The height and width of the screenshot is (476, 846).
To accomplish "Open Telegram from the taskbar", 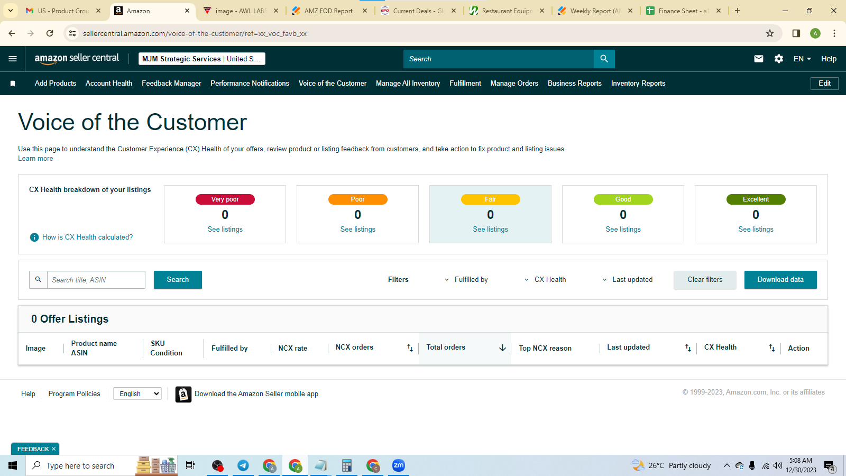I will click(243, 465).
